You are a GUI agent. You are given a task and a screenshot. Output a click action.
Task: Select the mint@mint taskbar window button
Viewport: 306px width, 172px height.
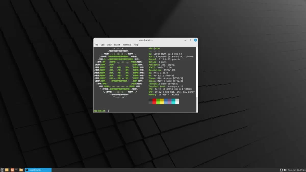tap(38, 170)
